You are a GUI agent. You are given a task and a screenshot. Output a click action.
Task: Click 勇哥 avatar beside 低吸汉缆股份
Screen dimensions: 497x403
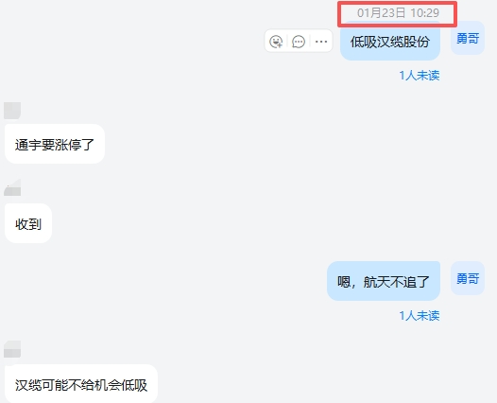pos(468,38)
